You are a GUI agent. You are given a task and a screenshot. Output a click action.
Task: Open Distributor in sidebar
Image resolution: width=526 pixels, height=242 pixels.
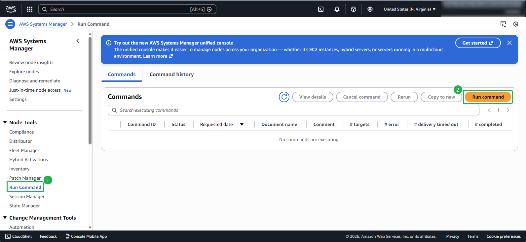coord(20,141)
